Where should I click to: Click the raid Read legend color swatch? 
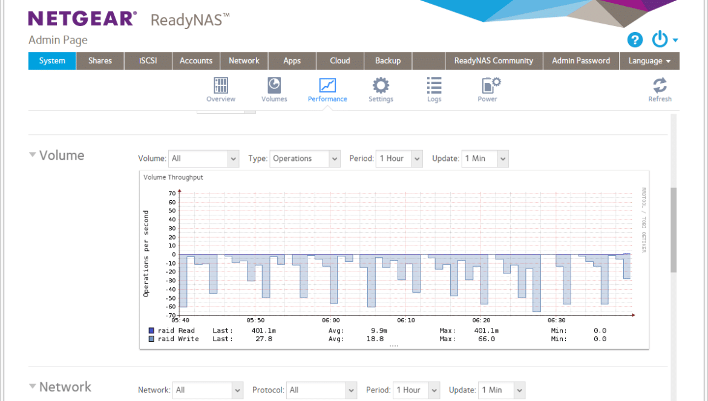[151, 331]
